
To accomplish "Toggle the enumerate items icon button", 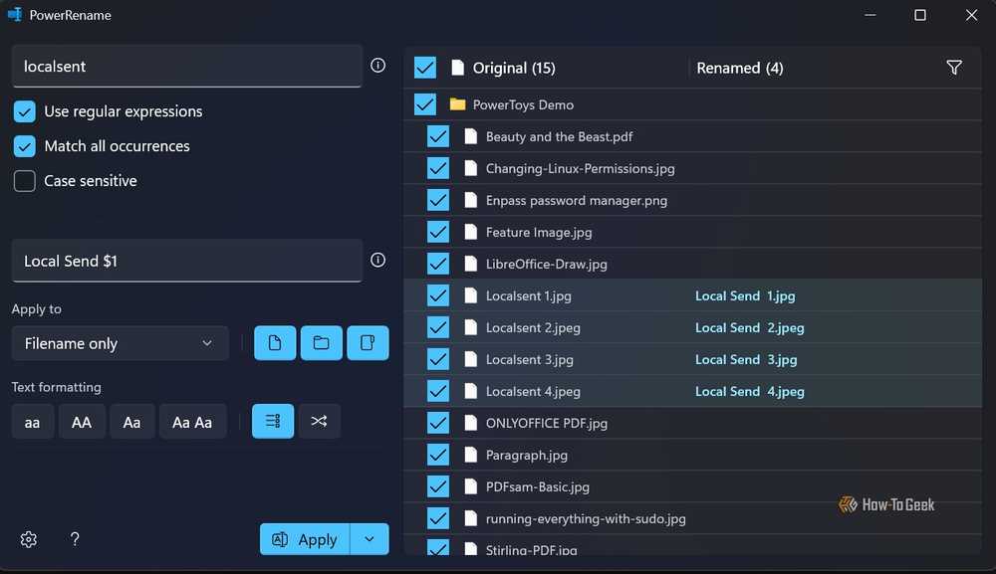I will (273, 421).
